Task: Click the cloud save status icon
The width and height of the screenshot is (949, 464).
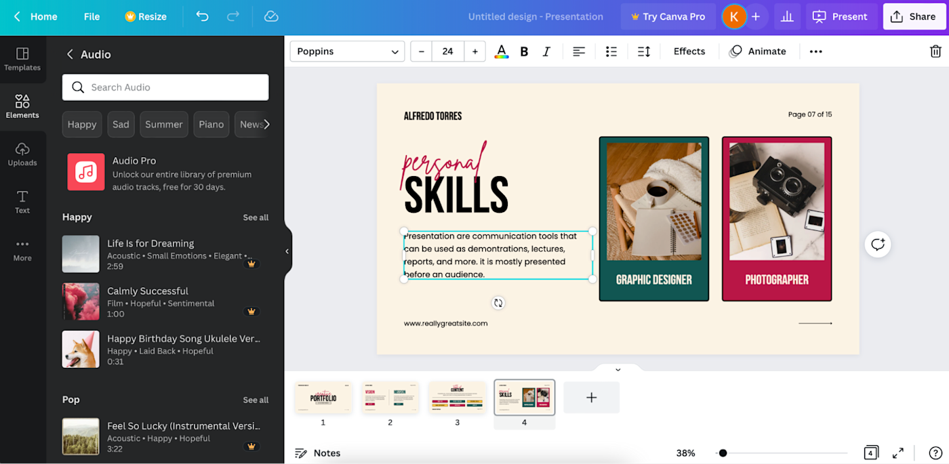Action: pos(271,16)
